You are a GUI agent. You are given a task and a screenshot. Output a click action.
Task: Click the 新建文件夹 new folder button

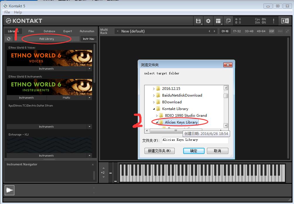click(159, 151)
